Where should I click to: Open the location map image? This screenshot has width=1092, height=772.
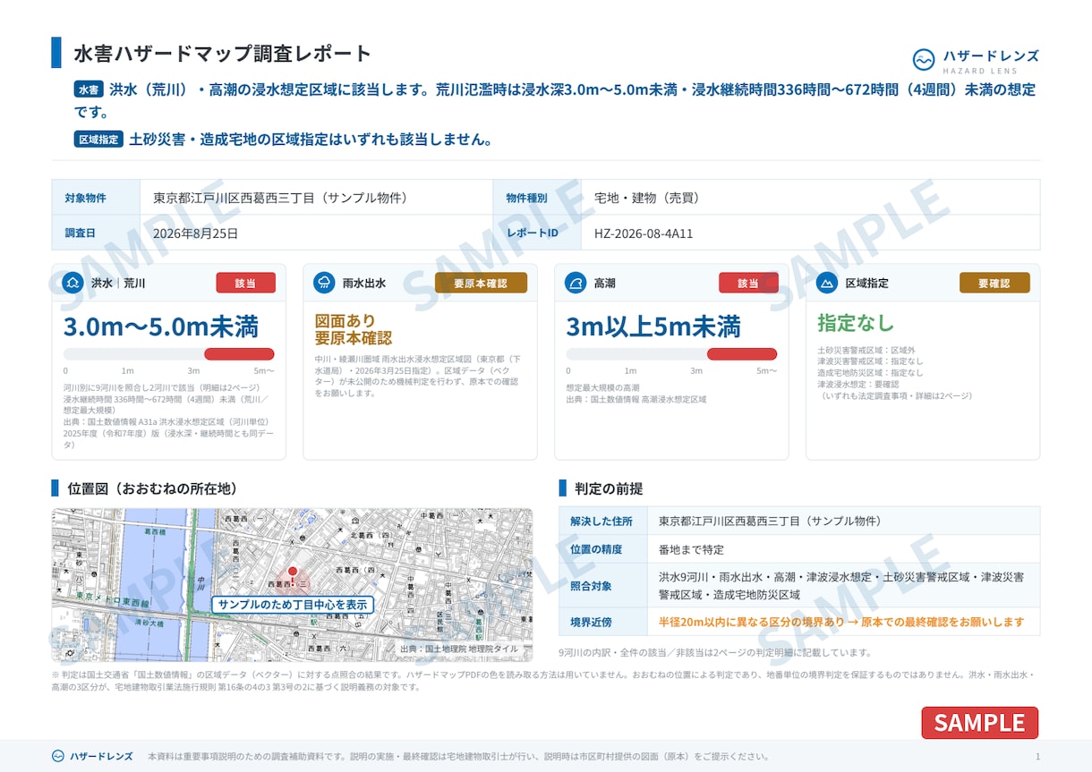coord(292,585)
